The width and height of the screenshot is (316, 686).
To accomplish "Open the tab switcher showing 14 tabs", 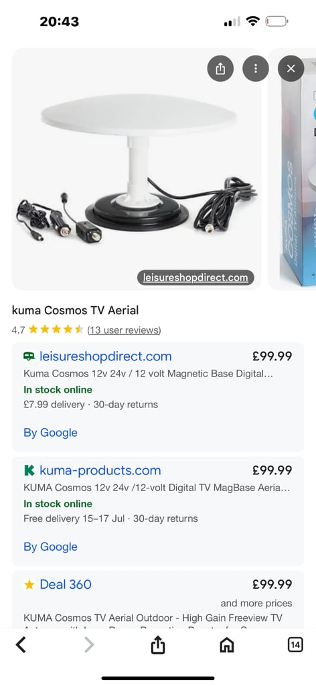I will [295, 644].
